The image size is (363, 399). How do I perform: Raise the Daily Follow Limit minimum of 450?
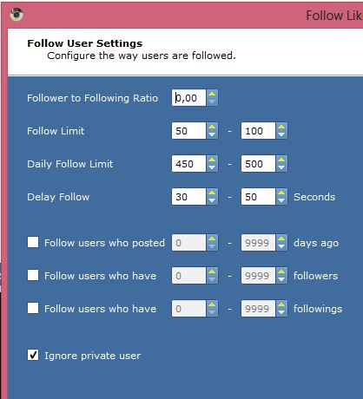[x=212, y=160]
